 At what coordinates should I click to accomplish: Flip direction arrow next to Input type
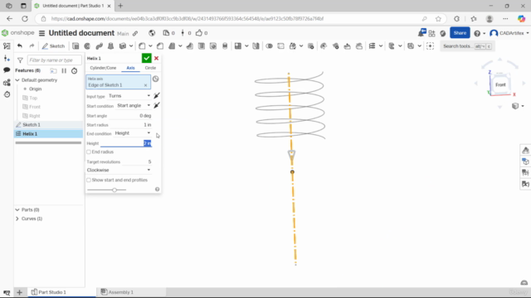tap(157, 96)
